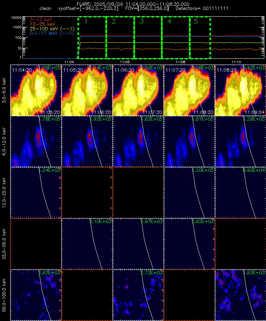Click the 11:09:04 end time label
266x321 pixels.
point(254,112)
